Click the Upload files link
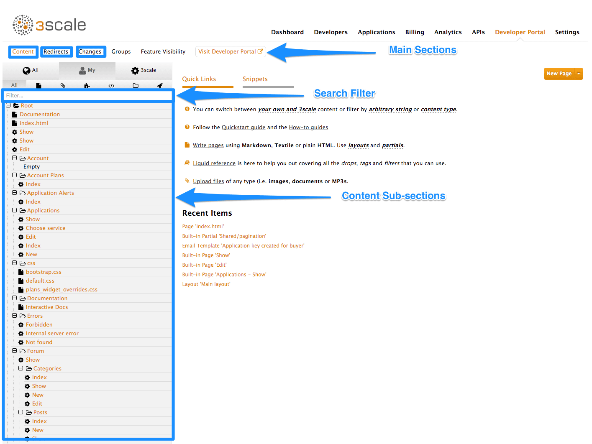Viewport: 592px width, 444px height. [x=208, y=181]
